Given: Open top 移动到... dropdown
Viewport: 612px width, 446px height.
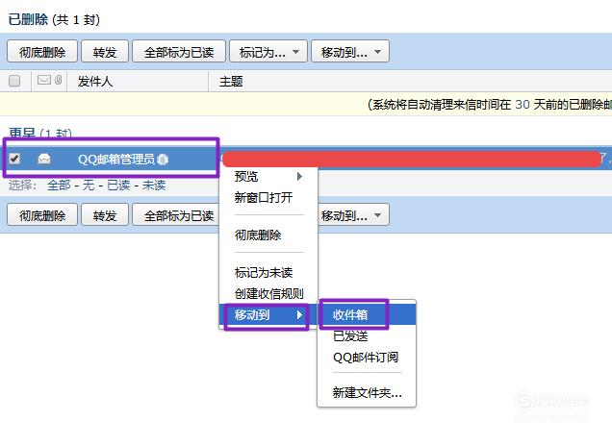Looking at the screenshot, I should tap(350, 52).
